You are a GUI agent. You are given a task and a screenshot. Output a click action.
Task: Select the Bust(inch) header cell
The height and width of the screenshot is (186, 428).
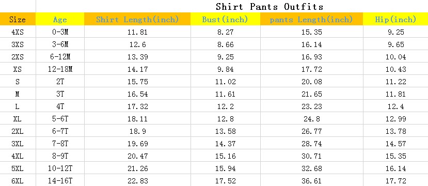(x=225, y=20)
